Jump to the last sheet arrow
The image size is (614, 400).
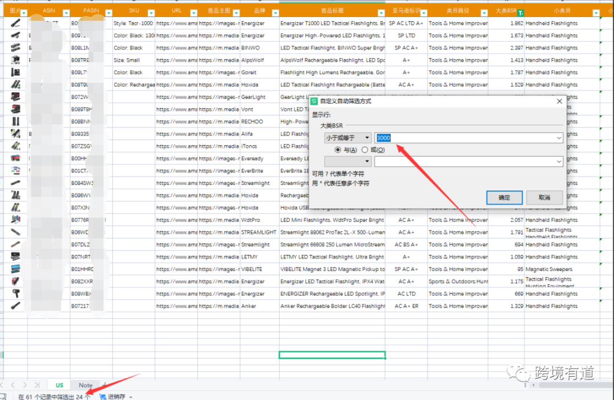(37, 385)
